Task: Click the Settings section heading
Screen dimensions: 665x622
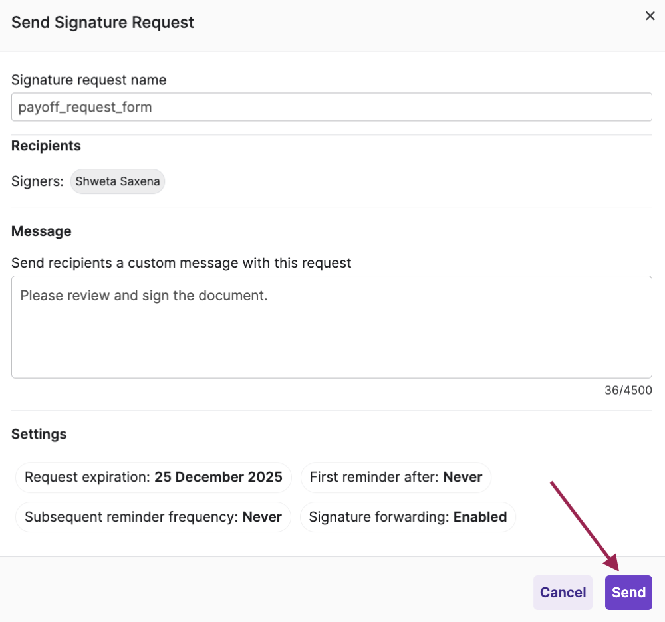Action: [39, 434]
